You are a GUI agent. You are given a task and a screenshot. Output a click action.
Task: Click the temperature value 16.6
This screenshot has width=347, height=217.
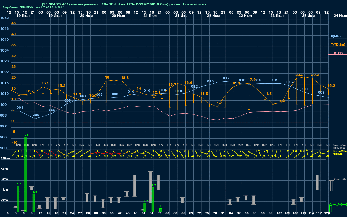coord(188,83)
